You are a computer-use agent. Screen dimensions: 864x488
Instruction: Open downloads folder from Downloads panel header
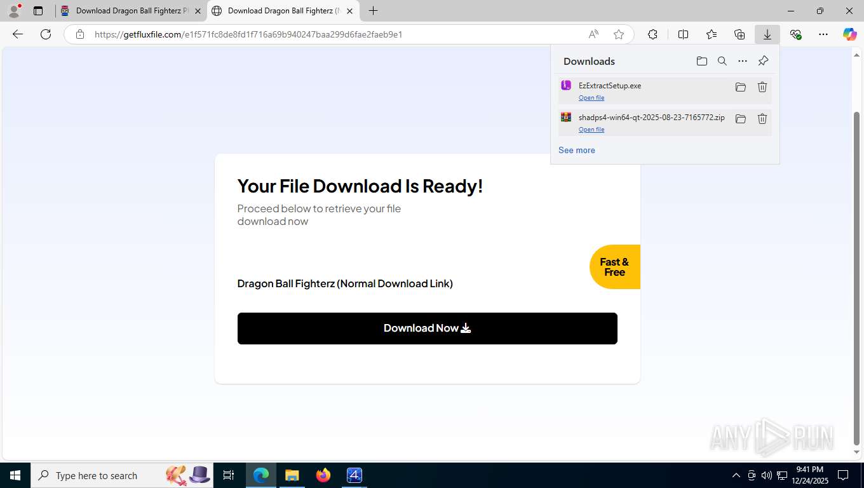click(702, 61)
